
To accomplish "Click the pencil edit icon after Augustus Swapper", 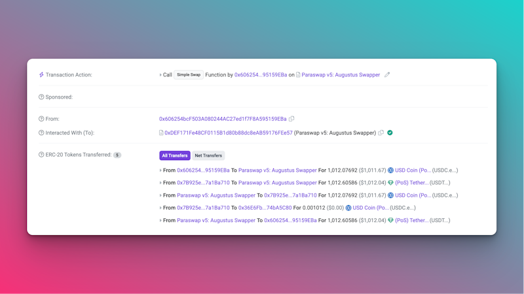I will click(387, 74).
